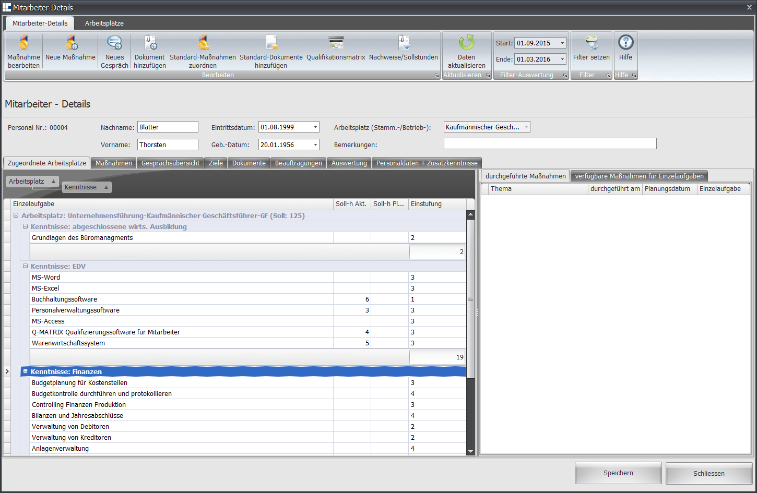
Task: Click the Filter setzen icon
Action: tap(591, 43)
